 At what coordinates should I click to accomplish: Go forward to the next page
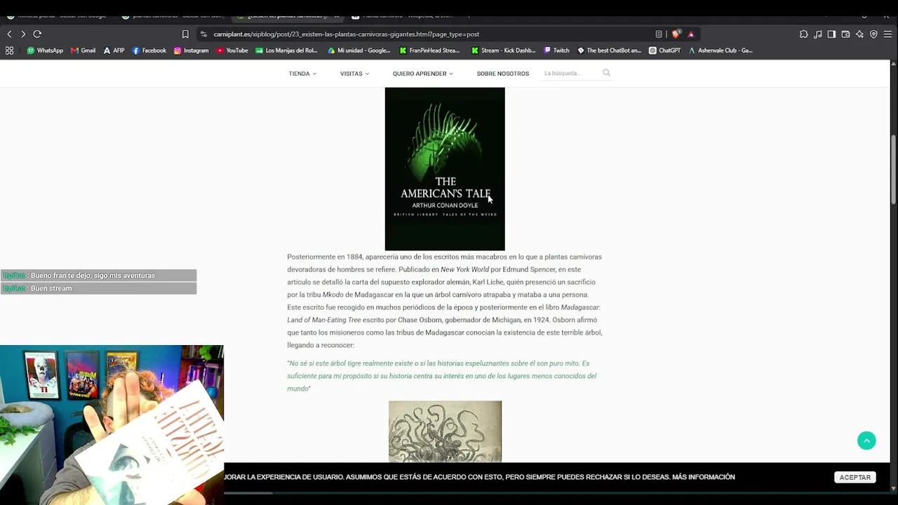tap(23, 34)
